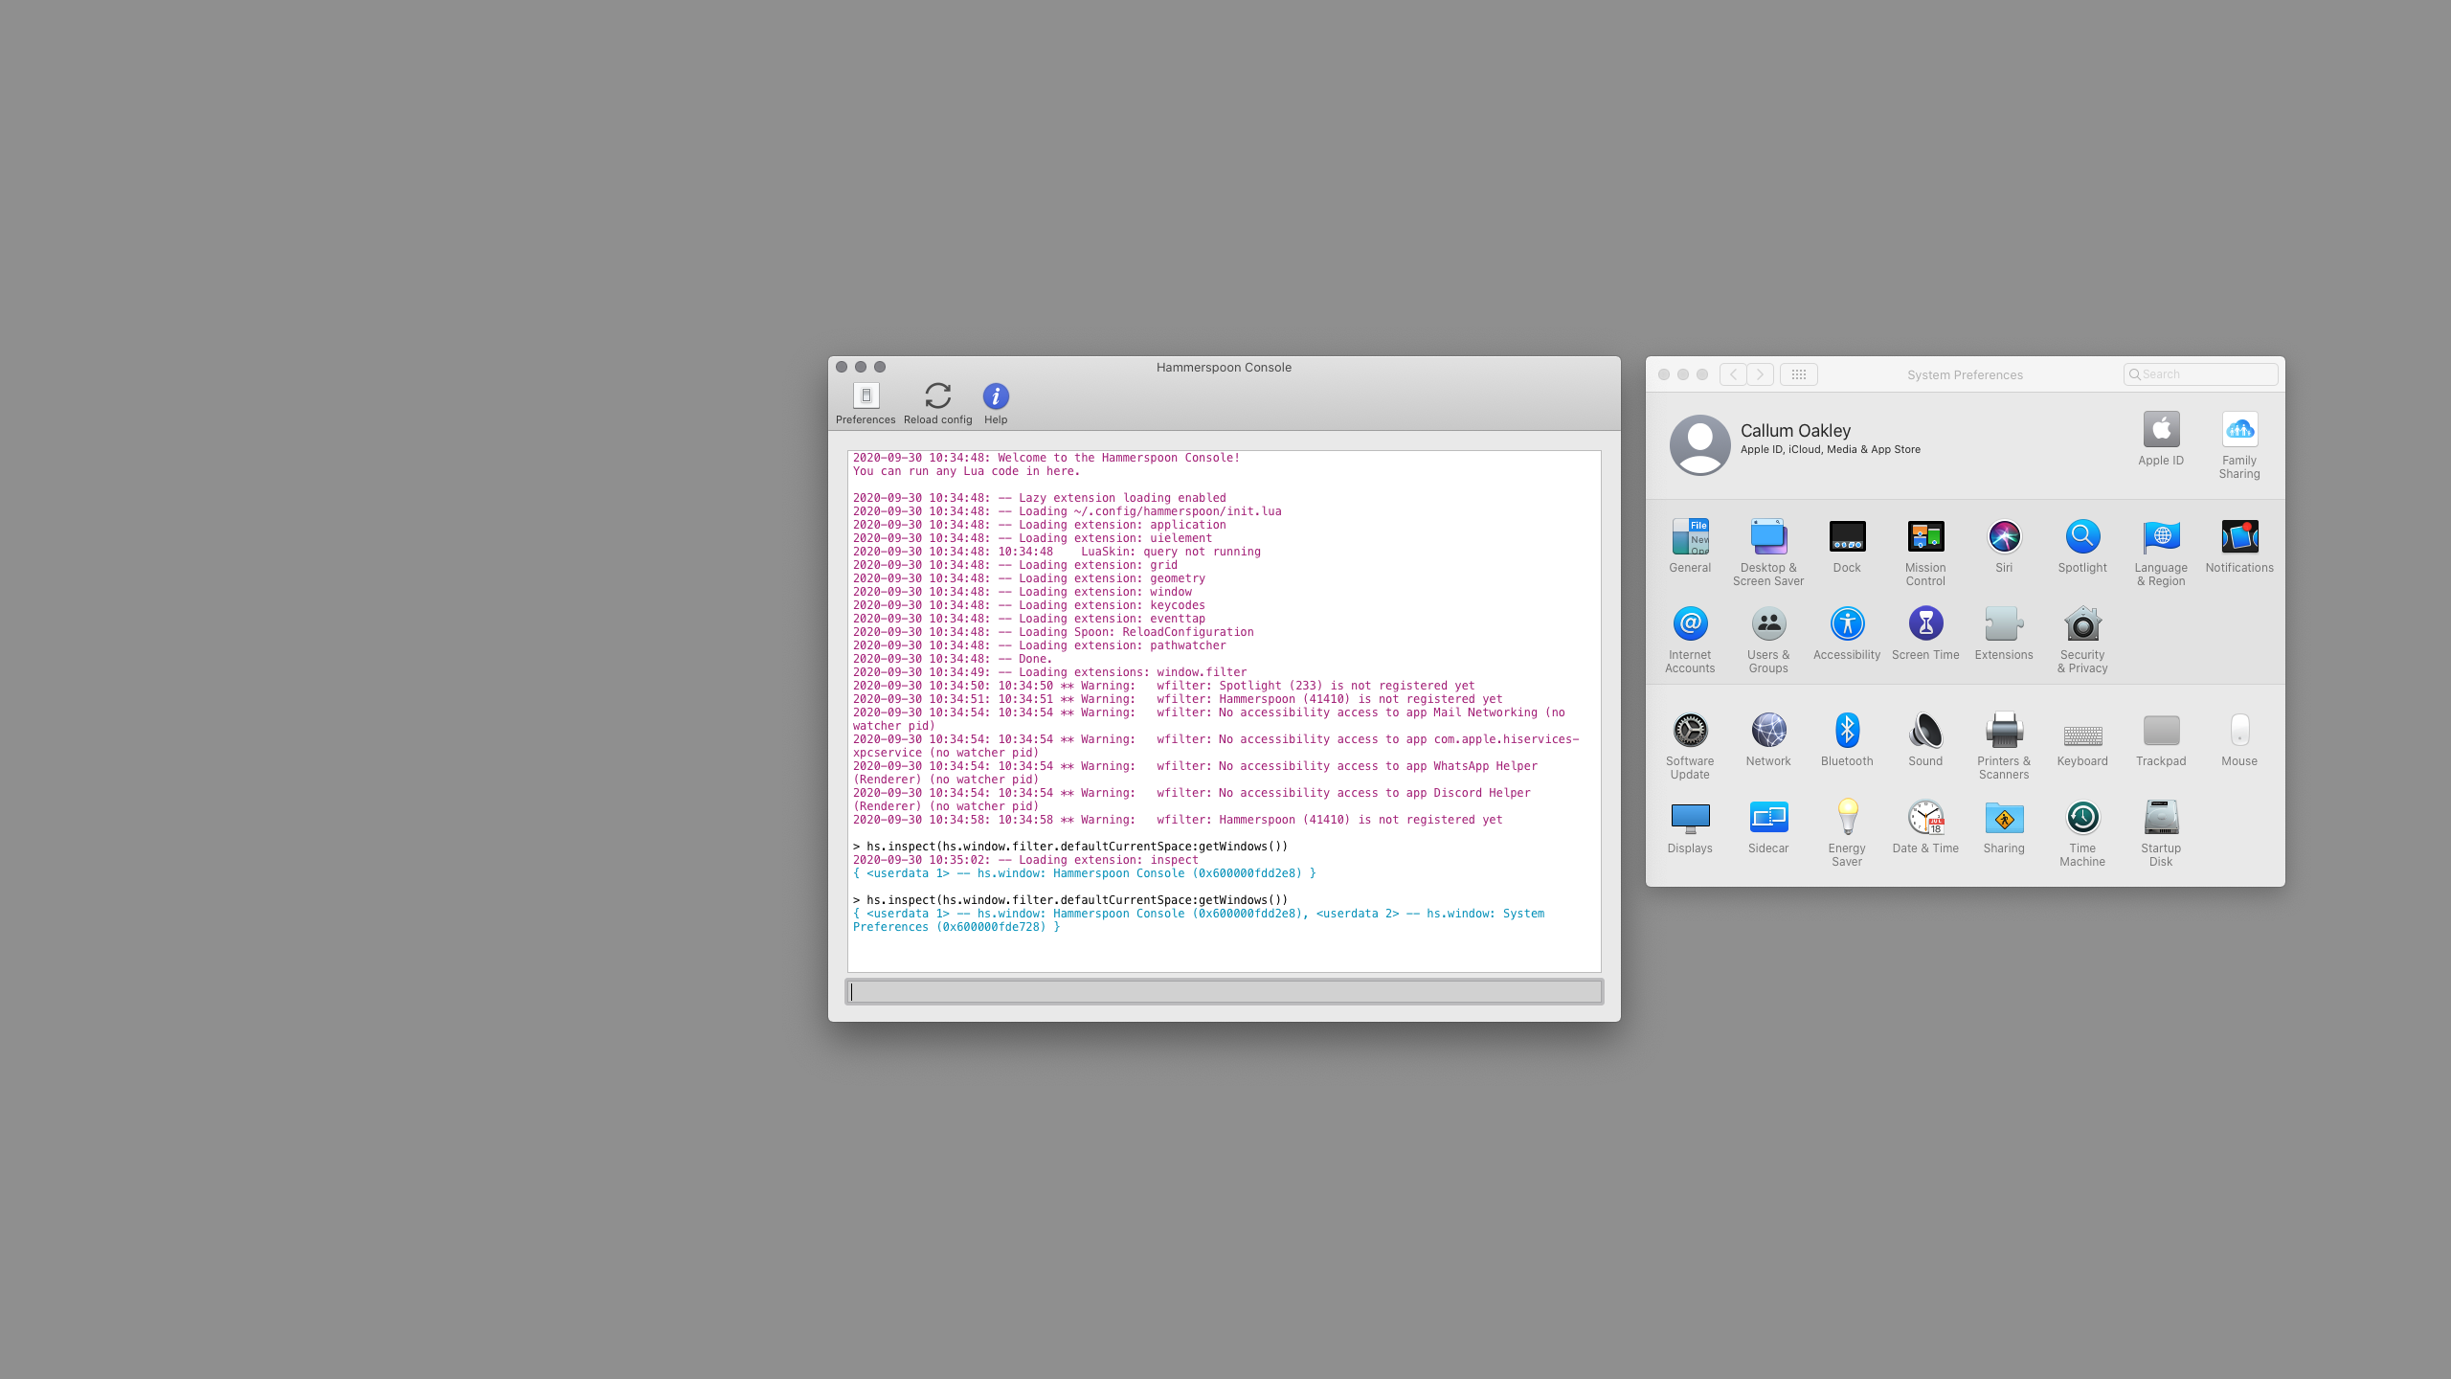Screen dimensions: 2451x1379
Task: Click Reload config in Hammerspoon Console
Action: [x=937, y=403]
